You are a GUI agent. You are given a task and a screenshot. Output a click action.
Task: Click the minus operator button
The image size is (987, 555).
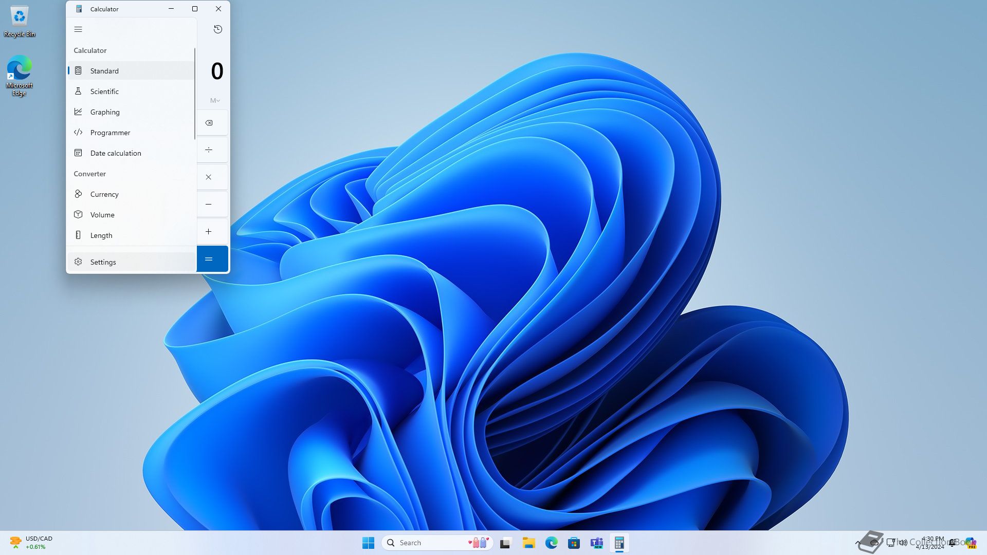[x=212, y=205]
